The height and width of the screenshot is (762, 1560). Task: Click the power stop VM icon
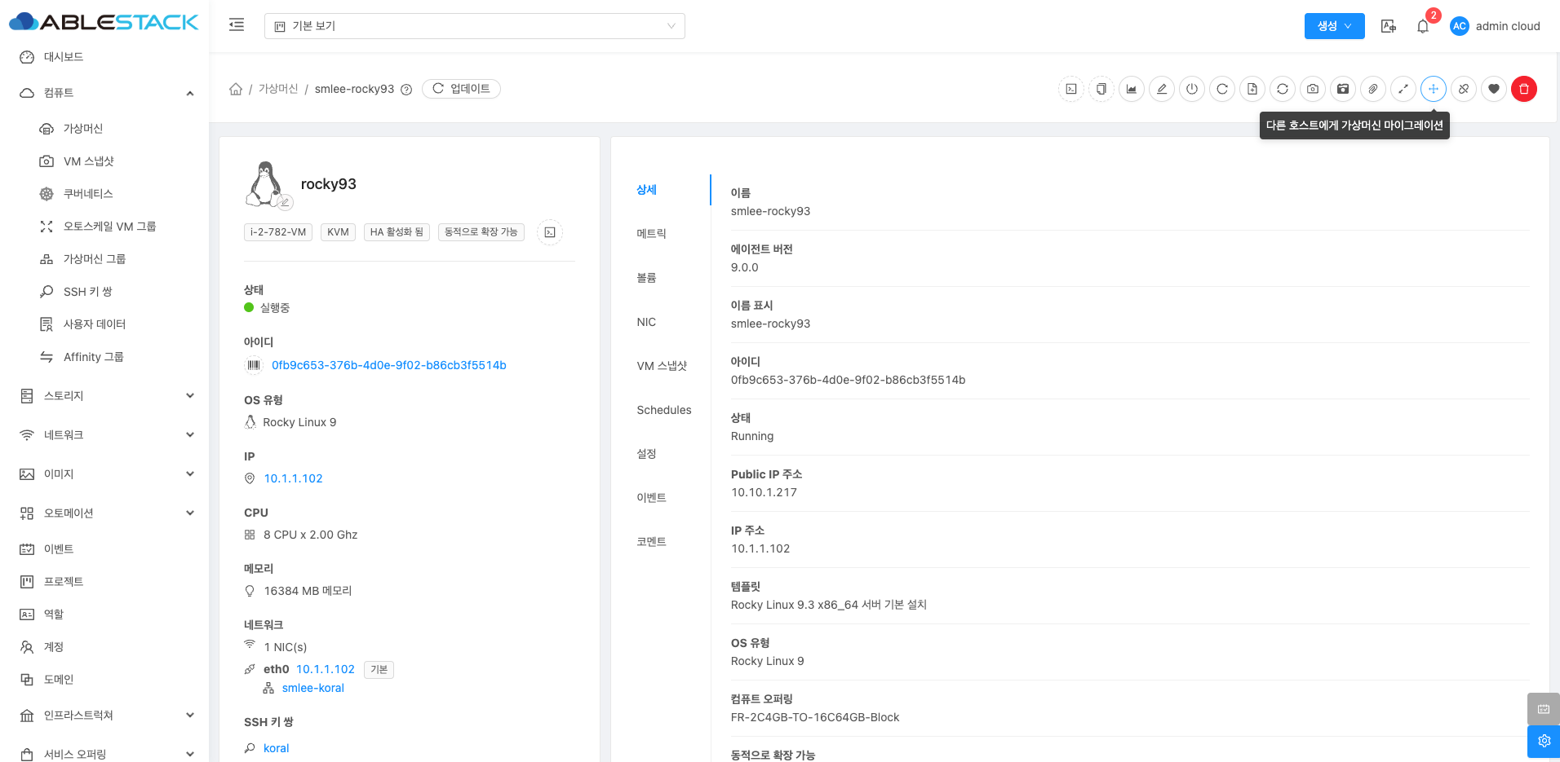point(1192,89)
